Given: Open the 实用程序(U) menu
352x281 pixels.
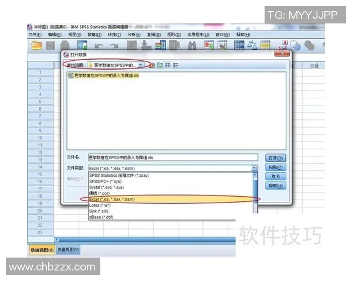Looking at the screenshot, I should pyautogui.click(x=198, y=35).
